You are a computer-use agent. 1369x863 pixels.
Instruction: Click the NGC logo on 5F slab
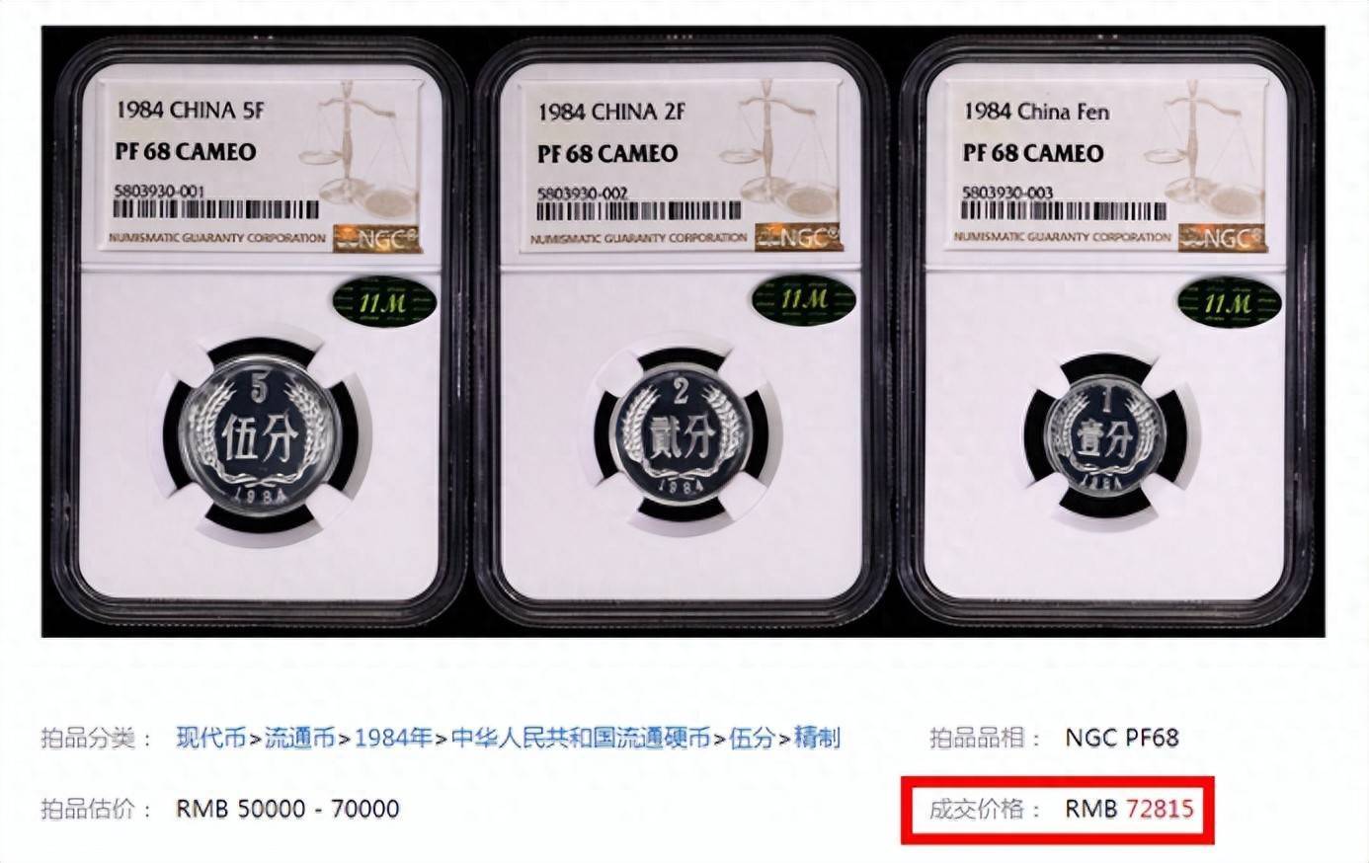point(375,237)
